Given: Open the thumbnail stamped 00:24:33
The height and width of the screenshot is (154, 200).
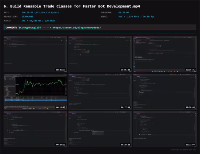Looking at the screenshot, I should 35,129.
